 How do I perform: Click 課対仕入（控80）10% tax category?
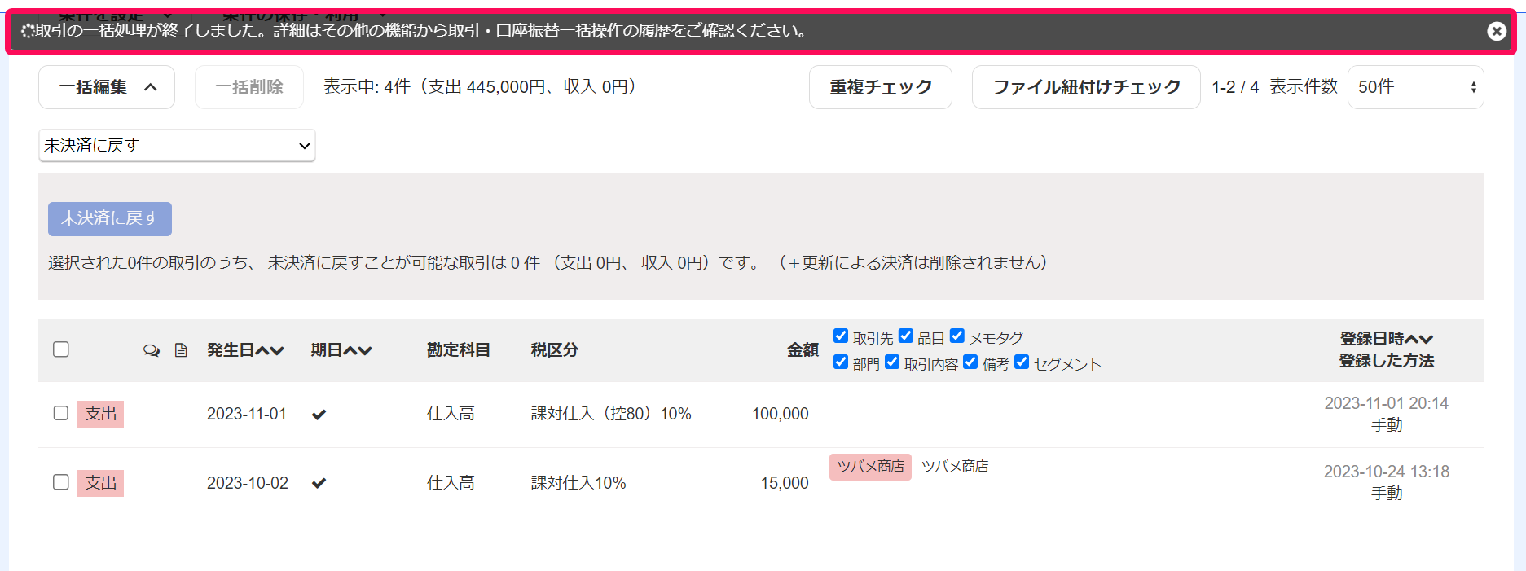[611, 414]
